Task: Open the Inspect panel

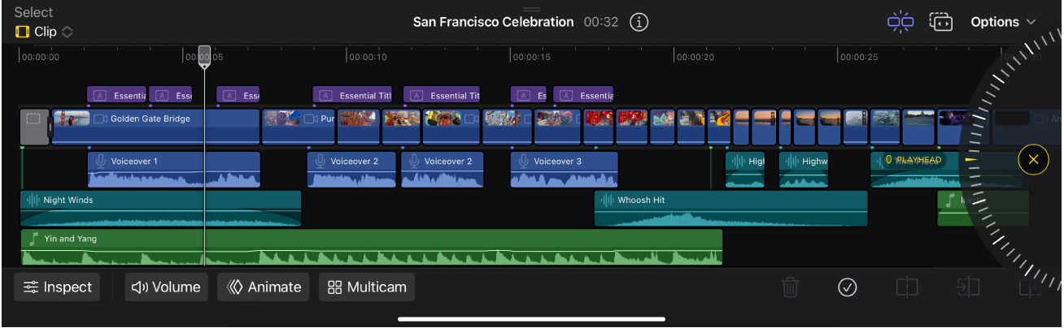Action: (57, 287)
